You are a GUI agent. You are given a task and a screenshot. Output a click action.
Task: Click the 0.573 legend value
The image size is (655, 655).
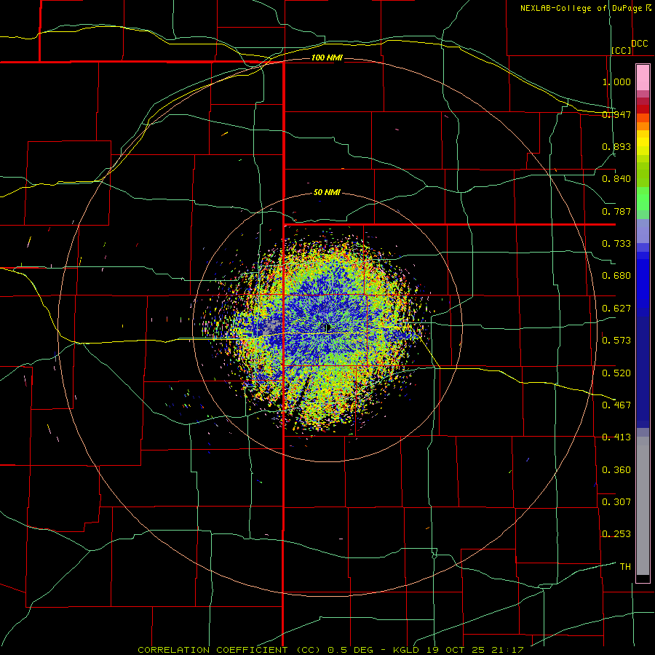[616, 341]
